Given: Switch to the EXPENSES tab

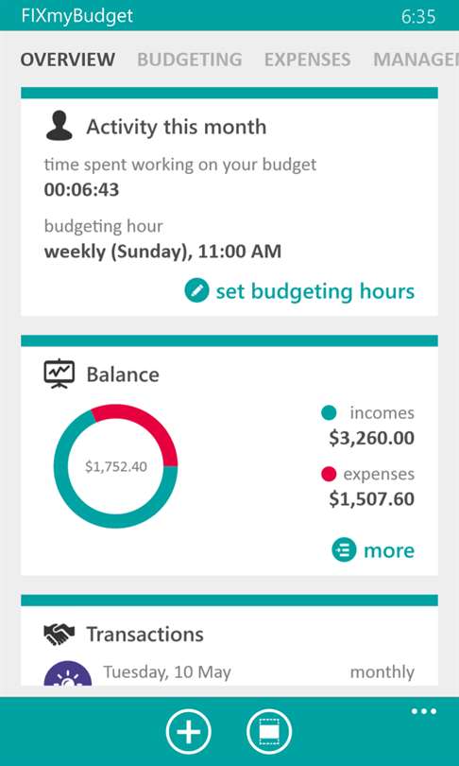Looking at the screenshot, I should click(x=307, y=60).
